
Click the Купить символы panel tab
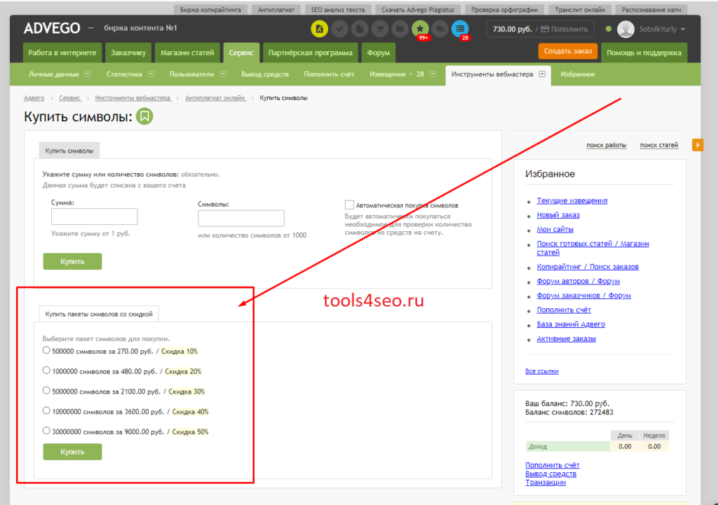pyautogui.click(x=69, y=151)
